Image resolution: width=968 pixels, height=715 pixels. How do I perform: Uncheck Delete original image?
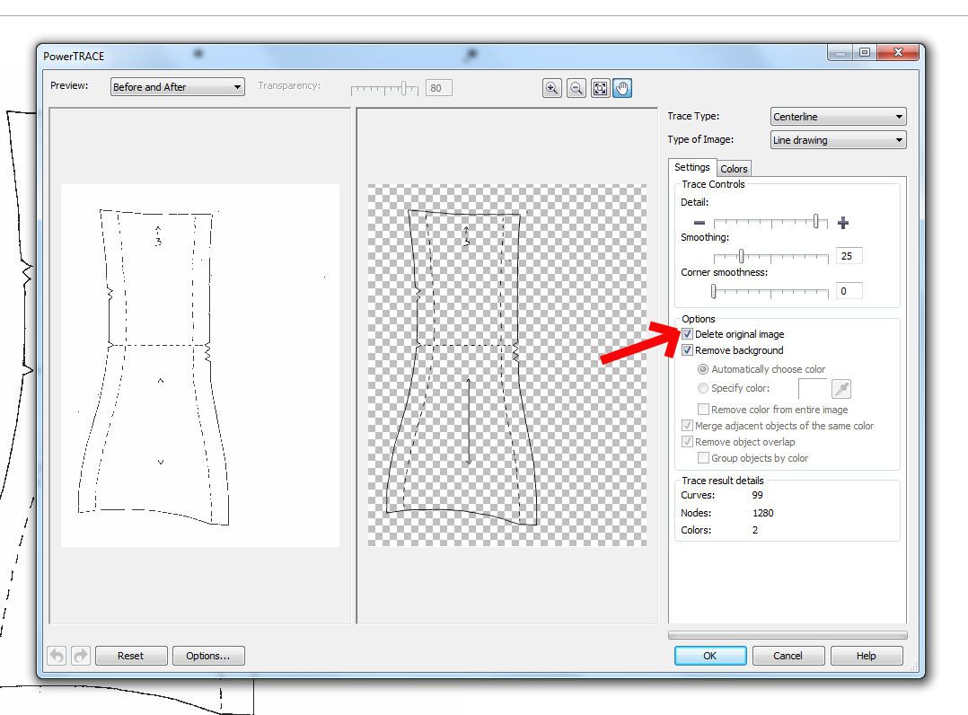tap(687, 334)
